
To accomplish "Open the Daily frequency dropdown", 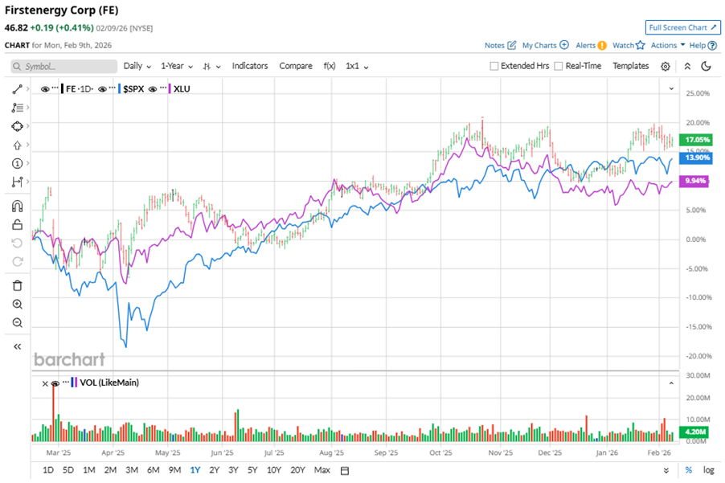I will [x=137, y=66].
